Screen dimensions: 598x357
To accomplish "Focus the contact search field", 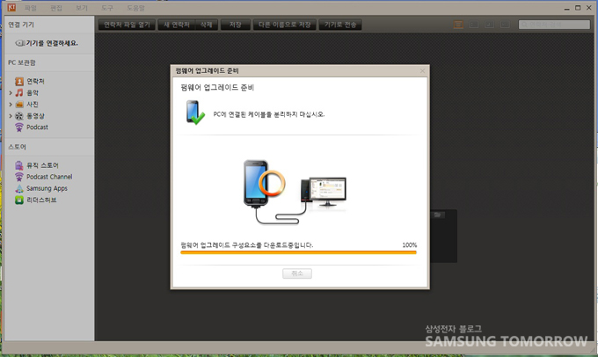I will (554, 25).
